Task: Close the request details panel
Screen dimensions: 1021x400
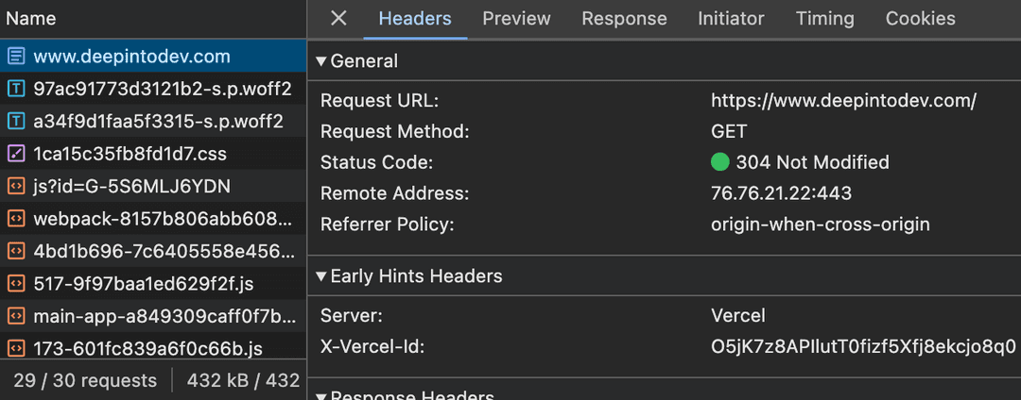Action: 338,19
